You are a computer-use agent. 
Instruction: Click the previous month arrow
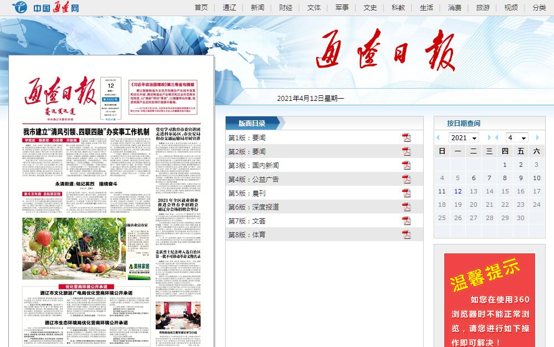[x=497, y=137]
